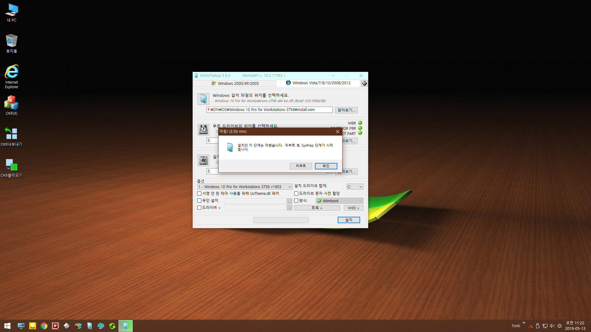Launch Internet Explorer from the desktop
This screenshot has height=332, width=591.
(x=11, y=77)
